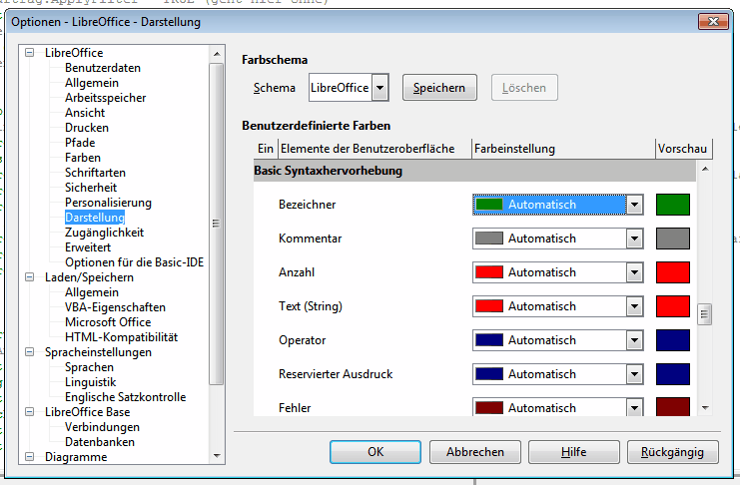This screenshot has height=485, width=740.
Task: Click the tree scrollbar up arrow
Action: (x=217, y=54)
